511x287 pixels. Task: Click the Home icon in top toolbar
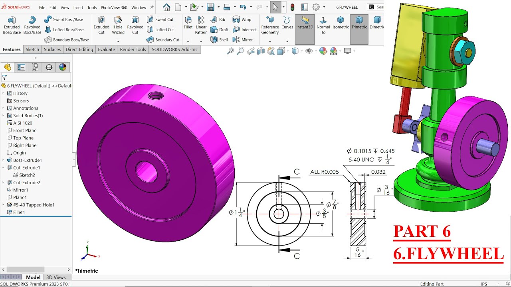click(166, 7)
